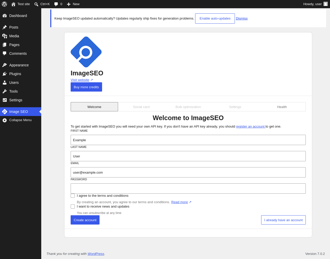This screenshot has height=259, width=330.
Task: Click into the Password field
Action: click(x=188, y=189)
